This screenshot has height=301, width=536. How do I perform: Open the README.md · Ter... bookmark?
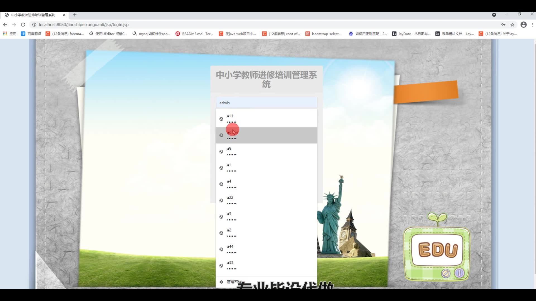(x=195, y=34)
